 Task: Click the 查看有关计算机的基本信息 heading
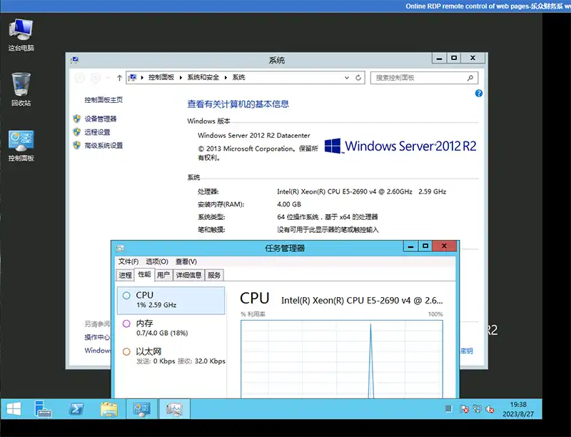point(238,104)
